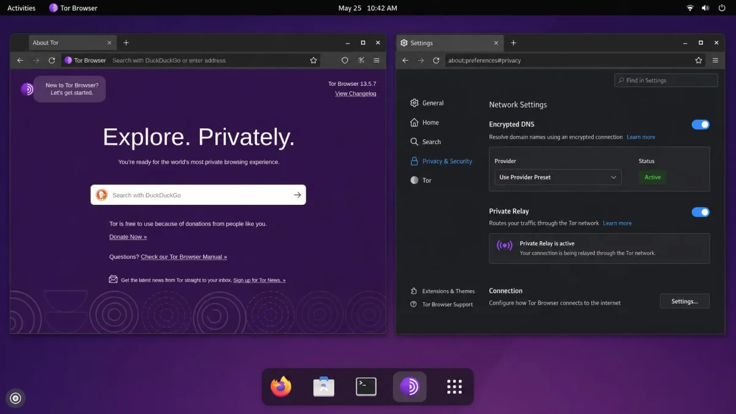The width and height of the screenshot is (736, 414).
Task: Click Sign up for Tor News link
Action: (x=259, y=280)
